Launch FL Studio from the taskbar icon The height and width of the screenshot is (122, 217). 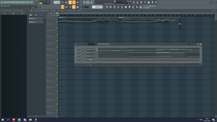(x=36, y=120)
